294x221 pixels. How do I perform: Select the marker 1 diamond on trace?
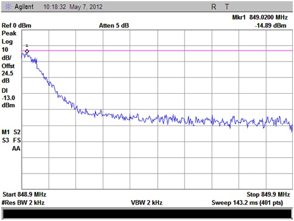(27, 51)
